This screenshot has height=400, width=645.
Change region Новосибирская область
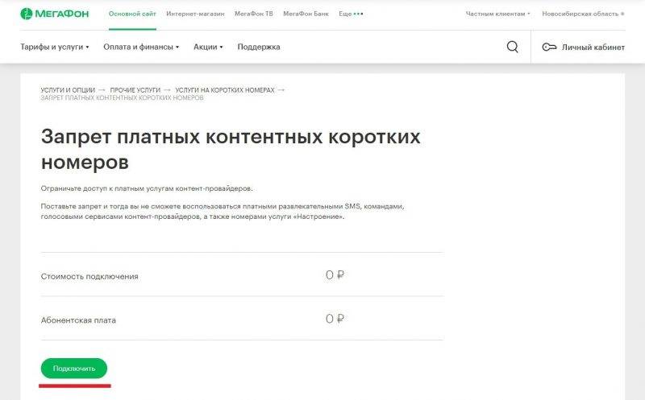[583, 14]
